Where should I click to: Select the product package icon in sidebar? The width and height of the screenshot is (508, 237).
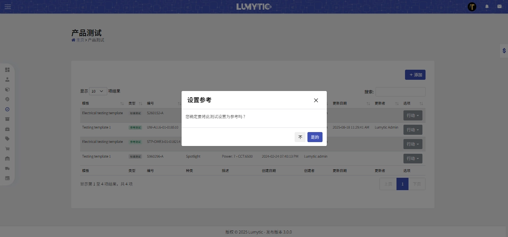coord(7,89)
